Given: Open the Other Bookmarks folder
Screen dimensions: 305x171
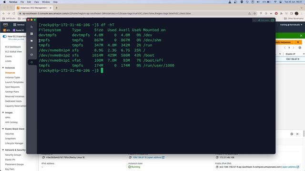Looking at the screenshot, I should tap(294, 19).
